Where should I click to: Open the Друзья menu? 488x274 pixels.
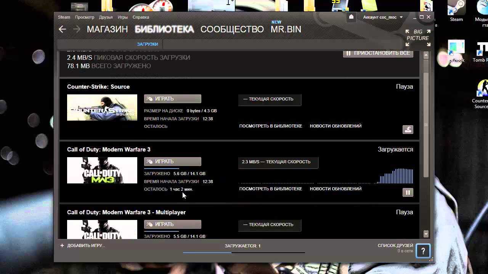(106, 17)
